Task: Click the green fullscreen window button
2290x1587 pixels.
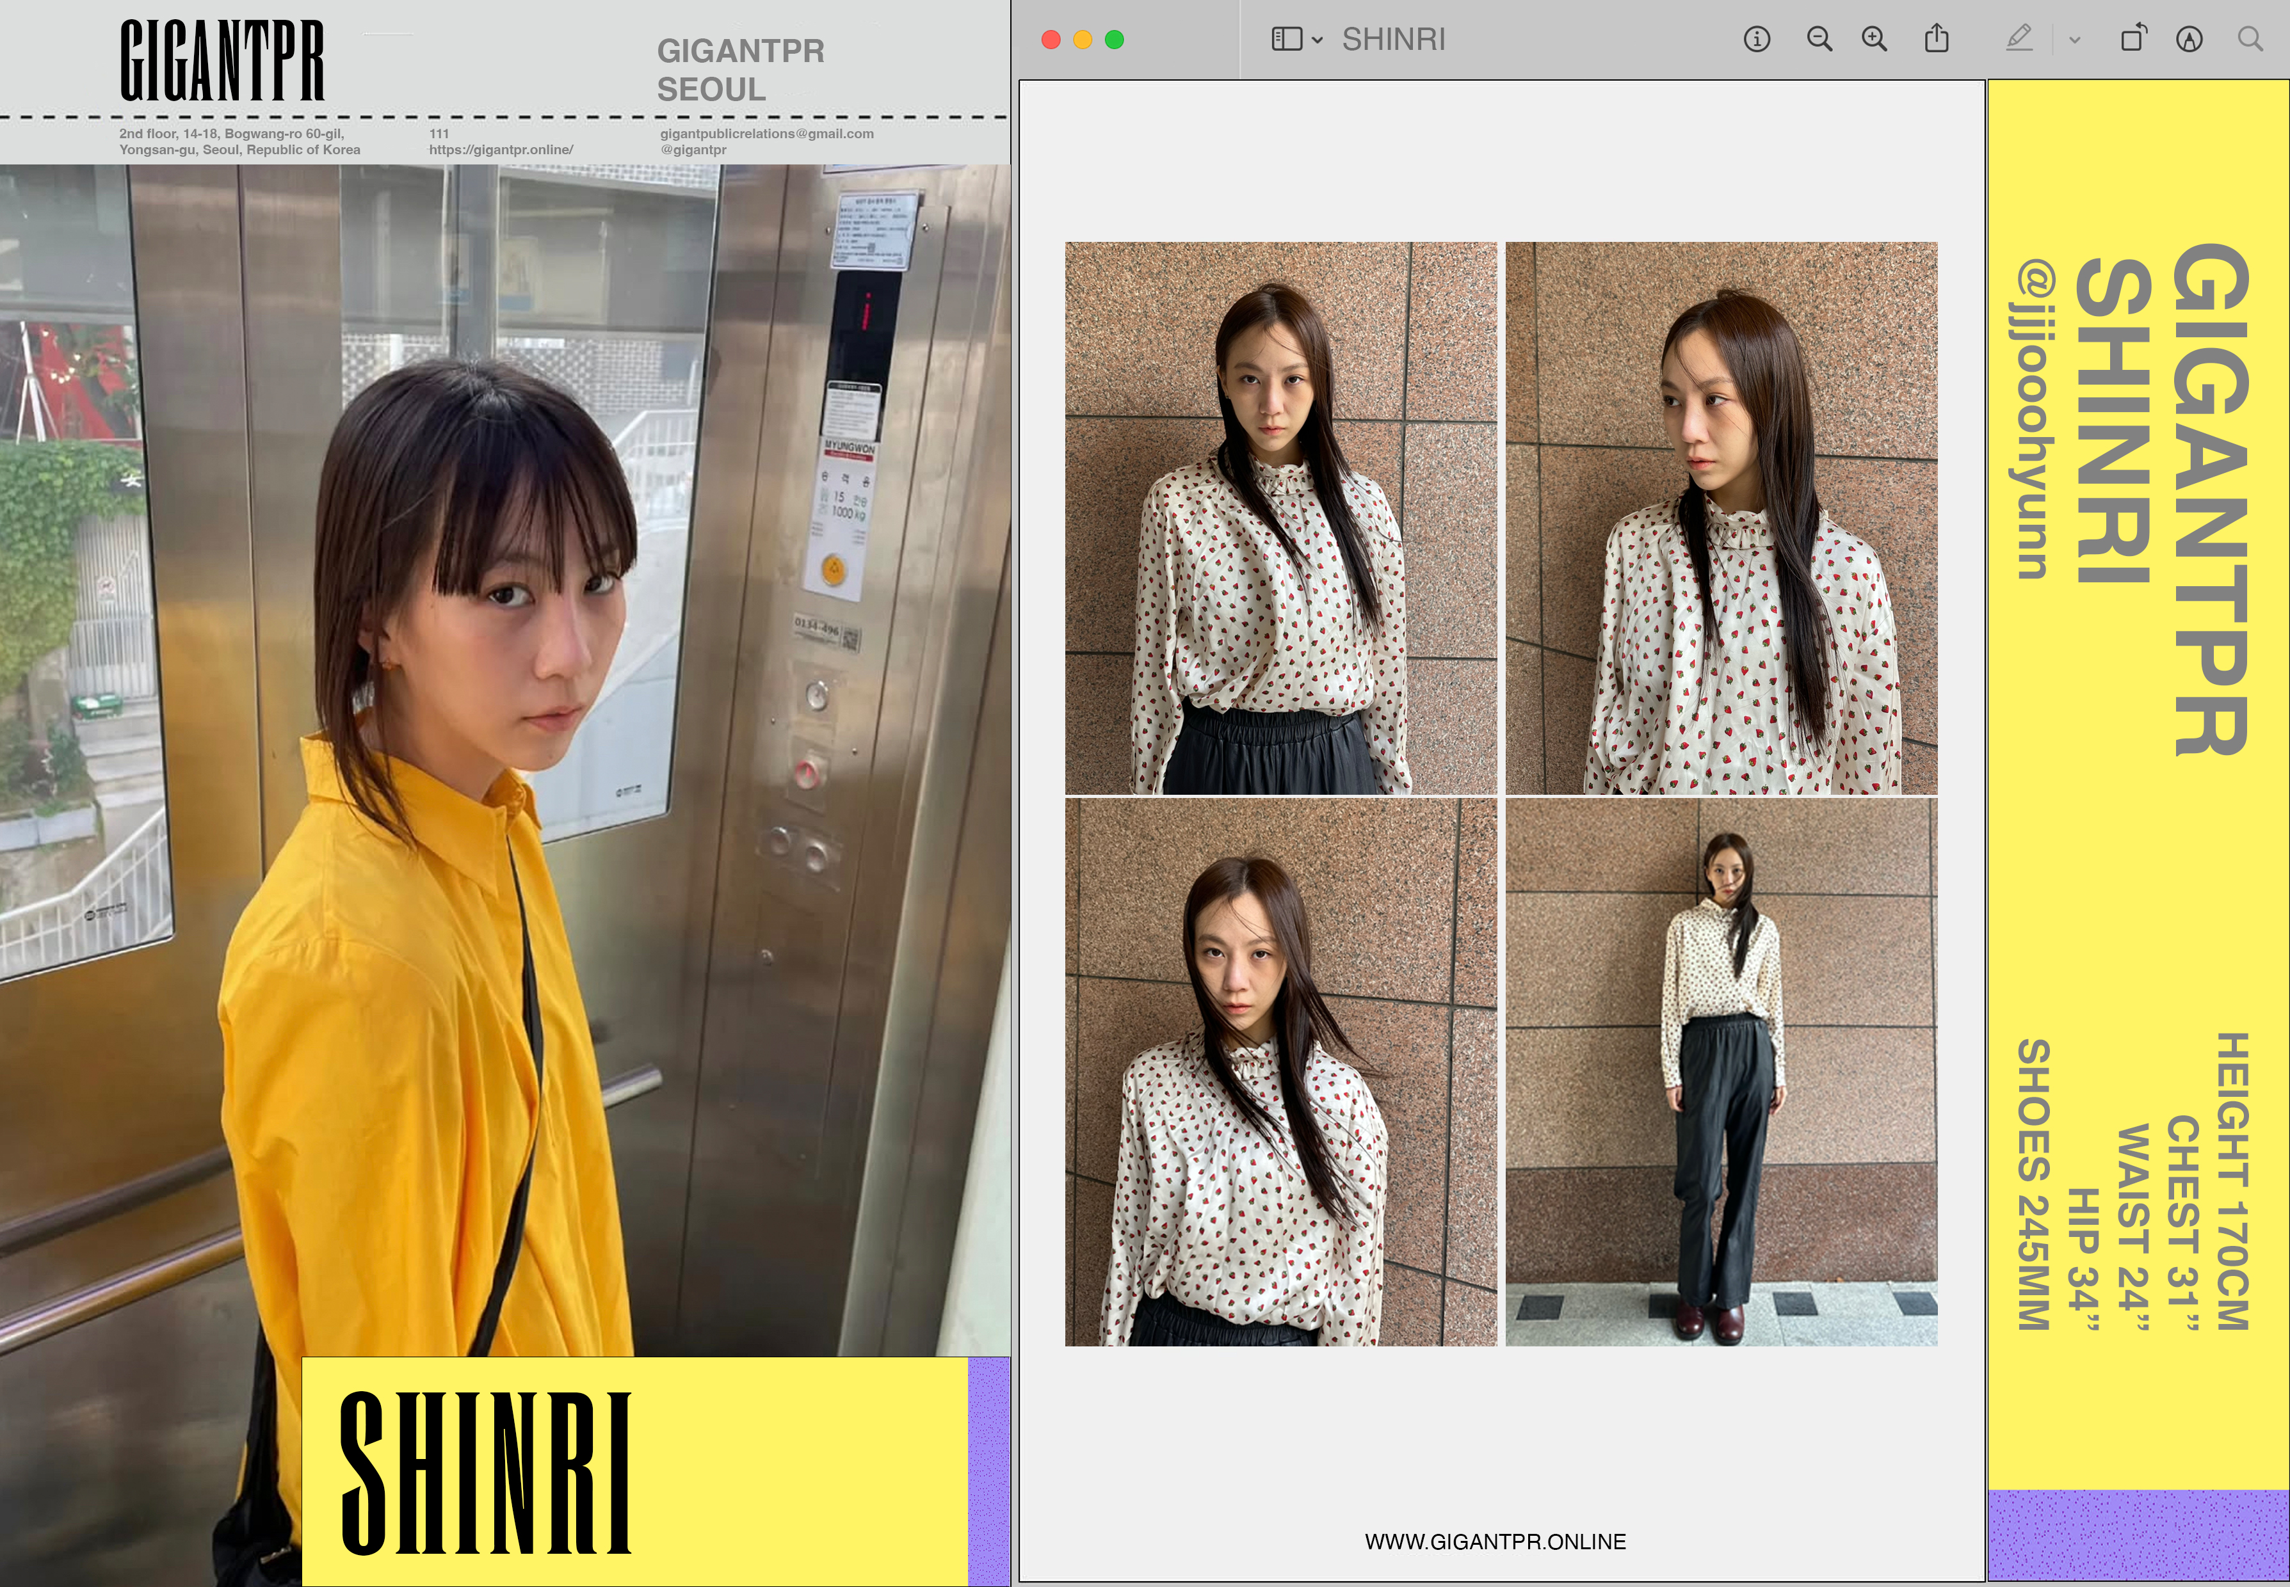Action: [x=1114, y=40]
